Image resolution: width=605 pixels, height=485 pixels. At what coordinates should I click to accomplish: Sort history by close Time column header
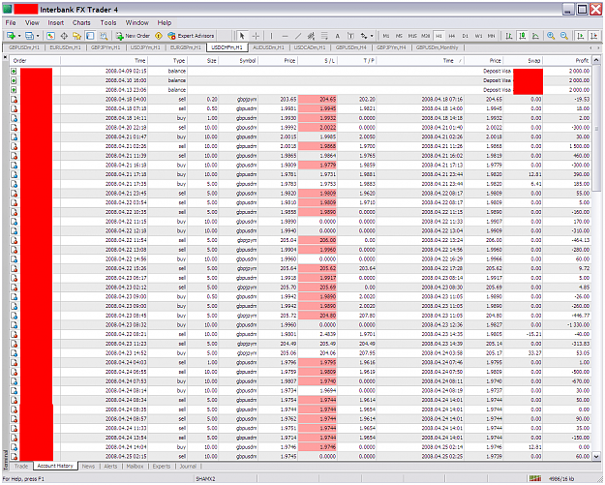point(420,61)
